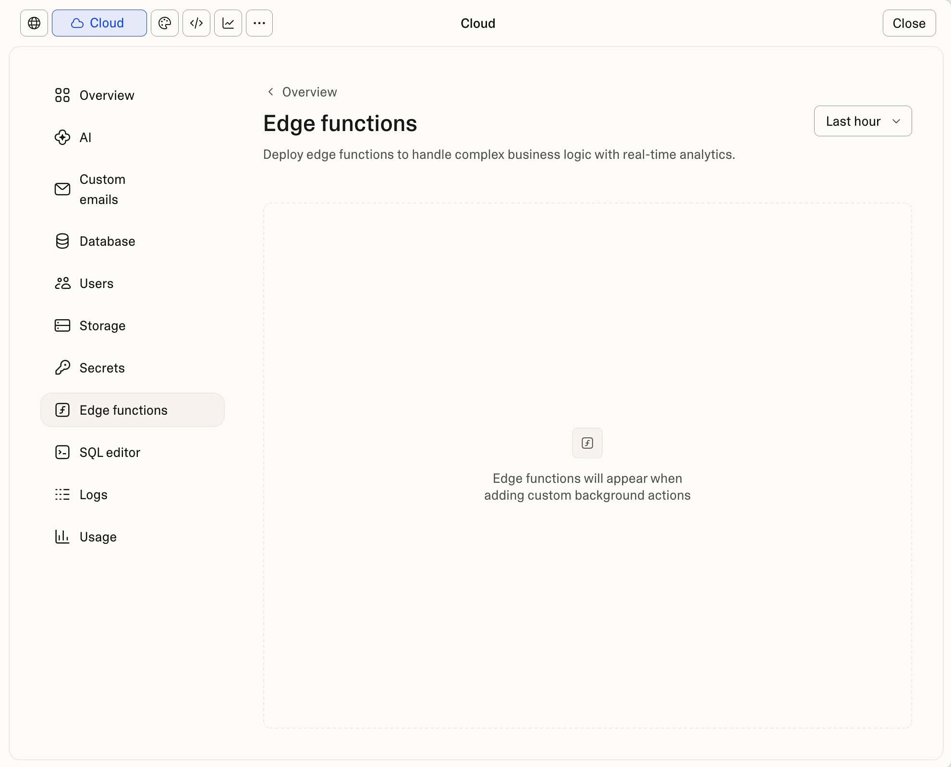The height and width of the screenshot is (767, 951).
Task: Open the Secrets key icon
Action: pos(62,368)
